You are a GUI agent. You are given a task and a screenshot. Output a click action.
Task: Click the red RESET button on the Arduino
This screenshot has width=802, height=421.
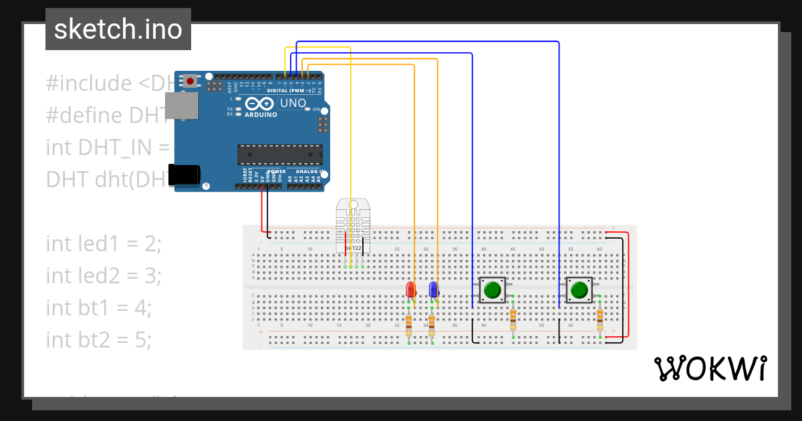tap(189, 80)
